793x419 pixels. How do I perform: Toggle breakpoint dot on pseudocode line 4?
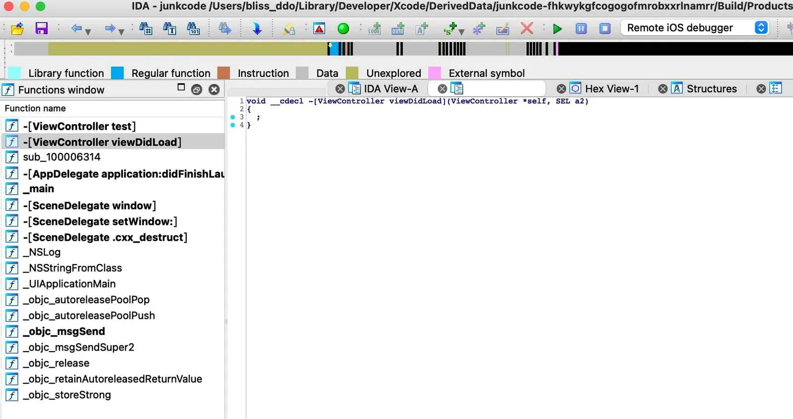(232, 125)
